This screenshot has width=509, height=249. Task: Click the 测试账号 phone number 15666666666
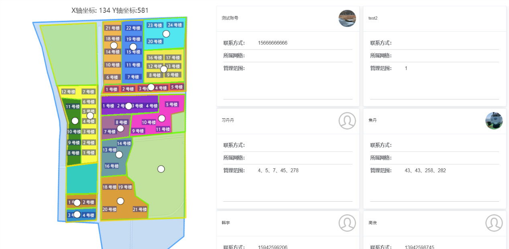pos(273,43)
